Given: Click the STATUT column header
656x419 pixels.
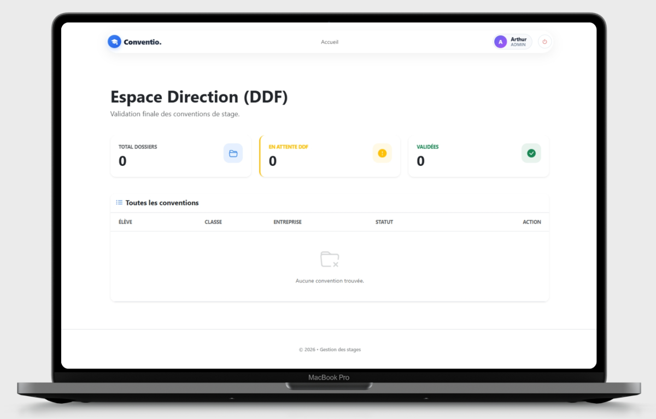Looking at the screenshot, I should coord(384,222).
